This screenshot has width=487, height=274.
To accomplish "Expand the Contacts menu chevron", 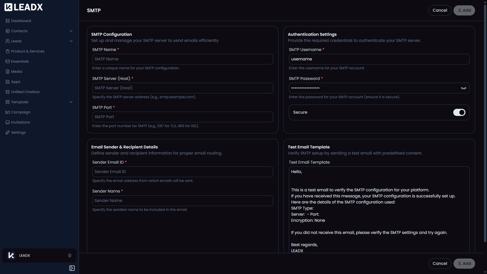I will point(71,31).
